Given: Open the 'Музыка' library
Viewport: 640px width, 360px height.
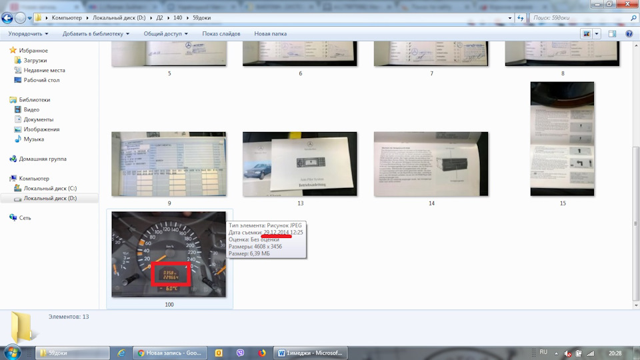Looking at the screenshot, I should tap(33, 139).
